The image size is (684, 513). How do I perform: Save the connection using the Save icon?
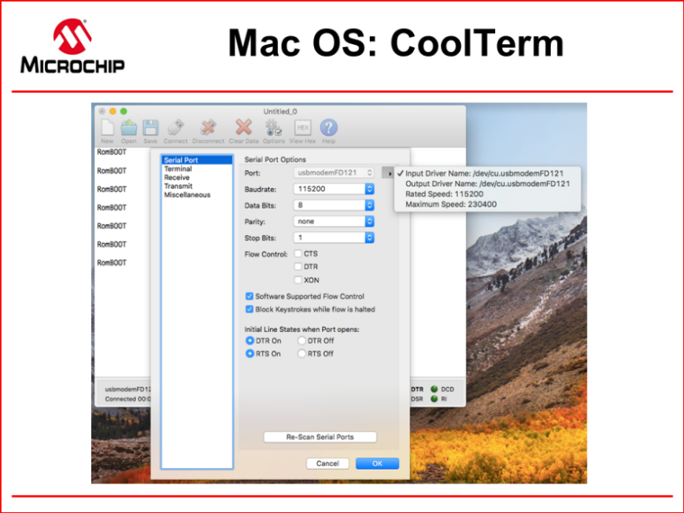(x=150, y=128)
